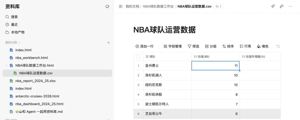Viewport: 300px width, 120px height.
Task: Open the 分组 grouping menu
Action: [x=211, y=46]
